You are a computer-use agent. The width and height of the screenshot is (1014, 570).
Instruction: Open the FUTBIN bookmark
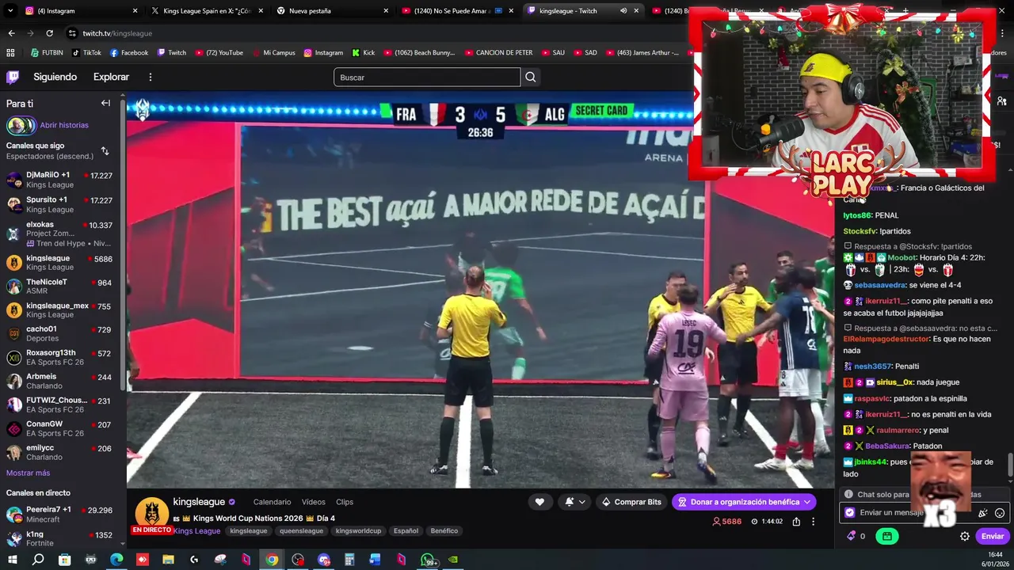coord(46,53)
